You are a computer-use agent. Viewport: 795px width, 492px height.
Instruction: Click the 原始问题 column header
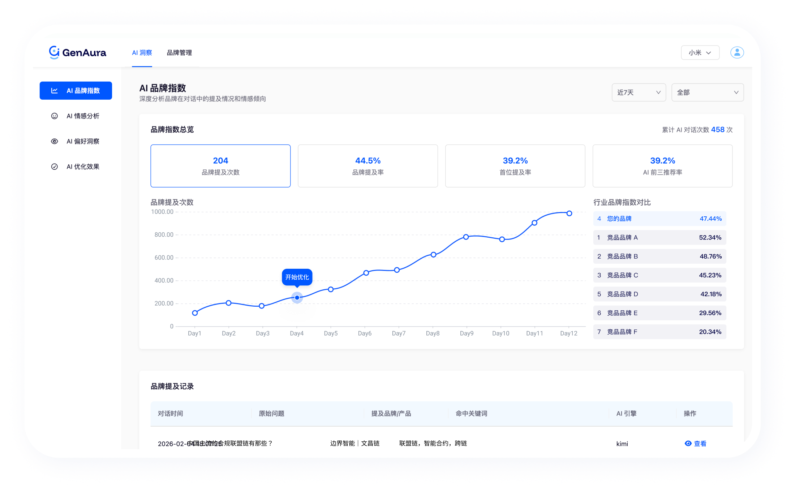pyautogui.click(x=271, y=414)
